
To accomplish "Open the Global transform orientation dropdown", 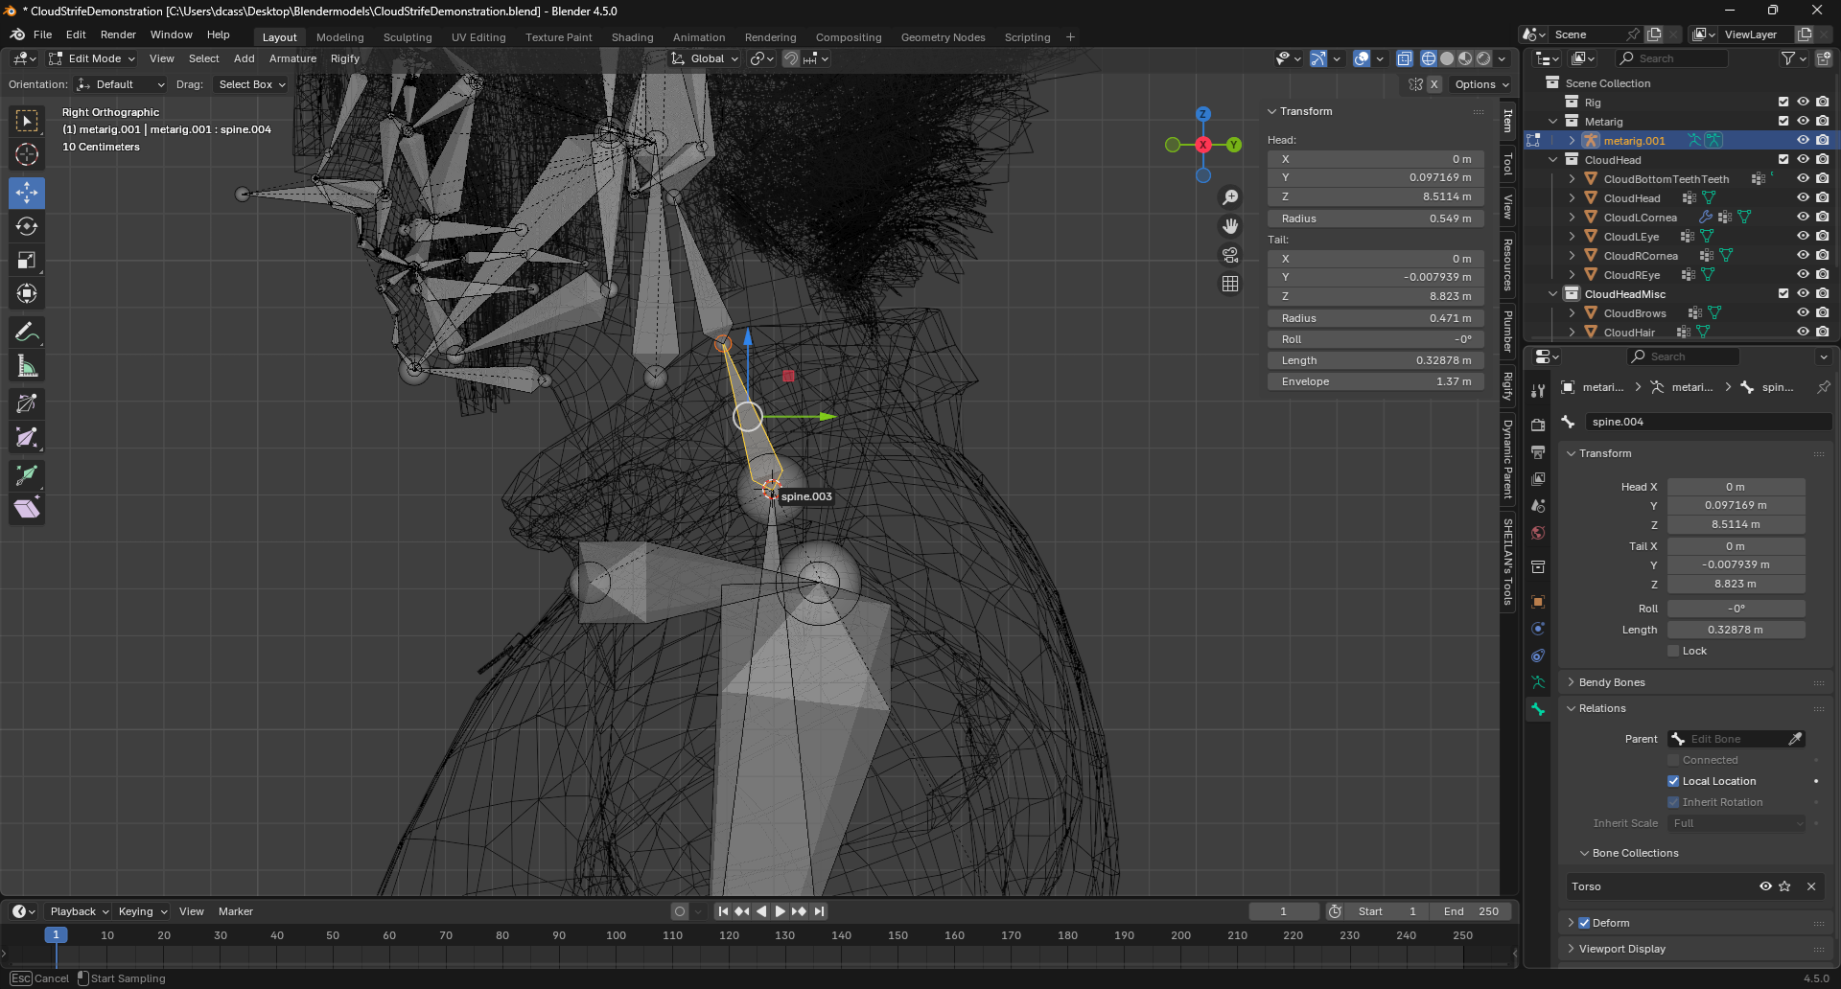I will (705, 58).
